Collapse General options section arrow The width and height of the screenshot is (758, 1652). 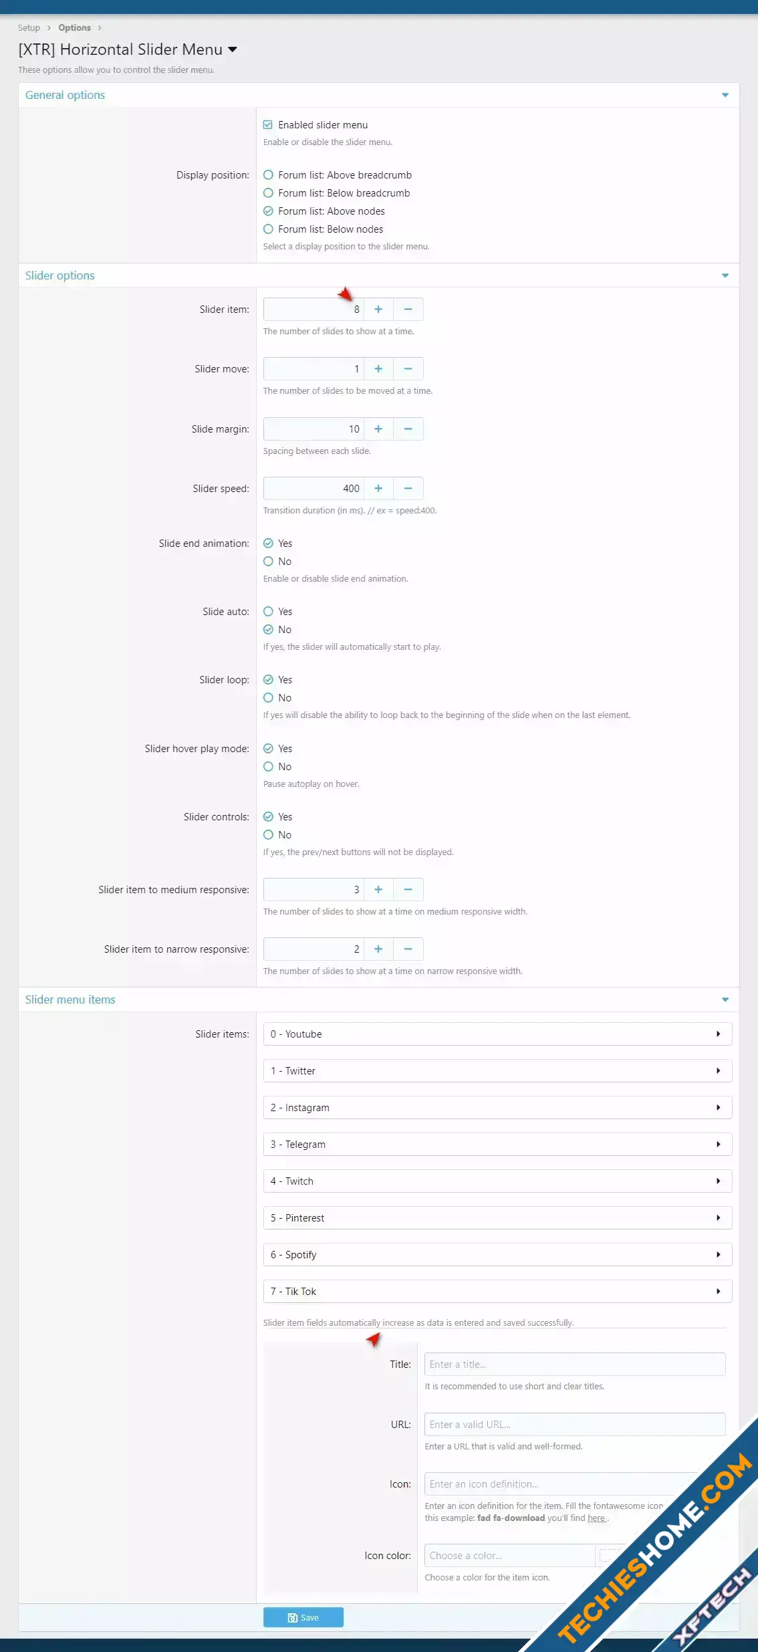(x=725, y=95)
